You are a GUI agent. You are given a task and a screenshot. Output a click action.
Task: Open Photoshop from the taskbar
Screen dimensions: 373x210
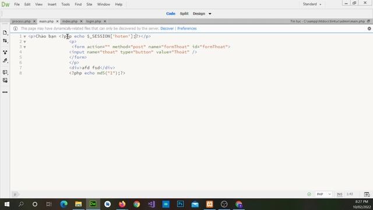tap(180, 204)
